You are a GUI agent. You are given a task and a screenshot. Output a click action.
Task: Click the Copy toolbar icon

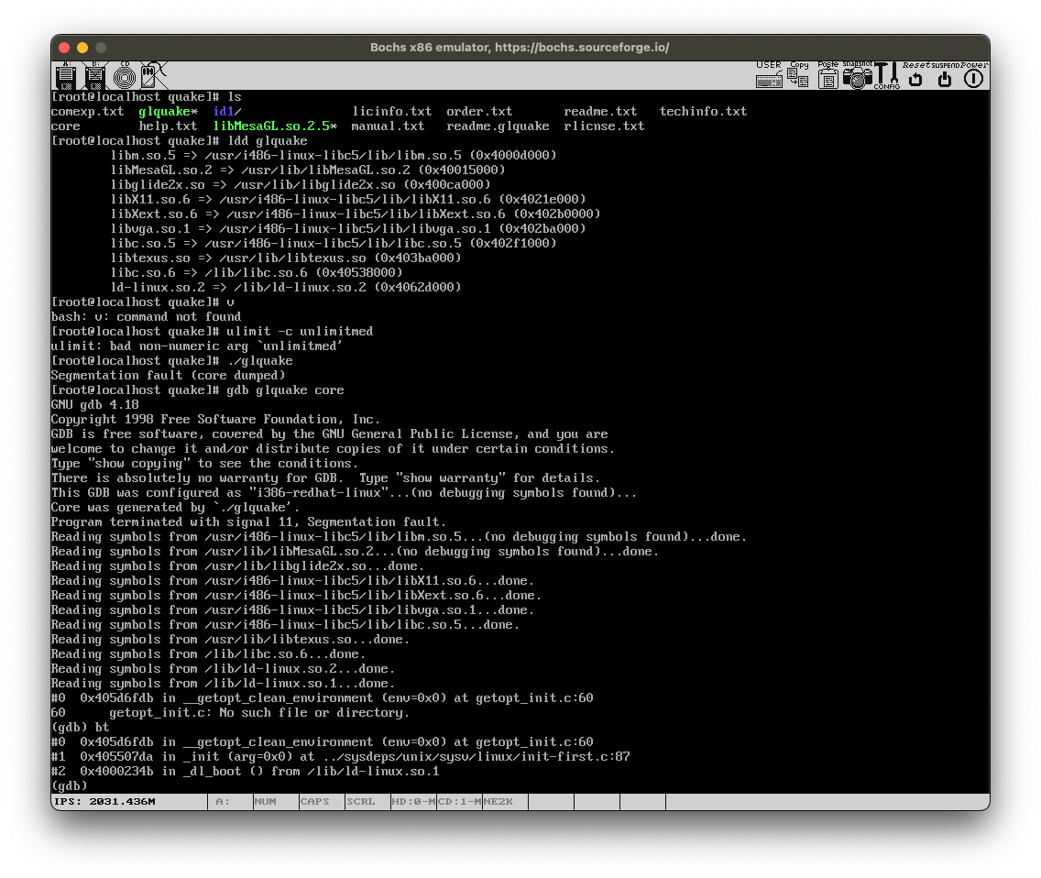(799, 74)
